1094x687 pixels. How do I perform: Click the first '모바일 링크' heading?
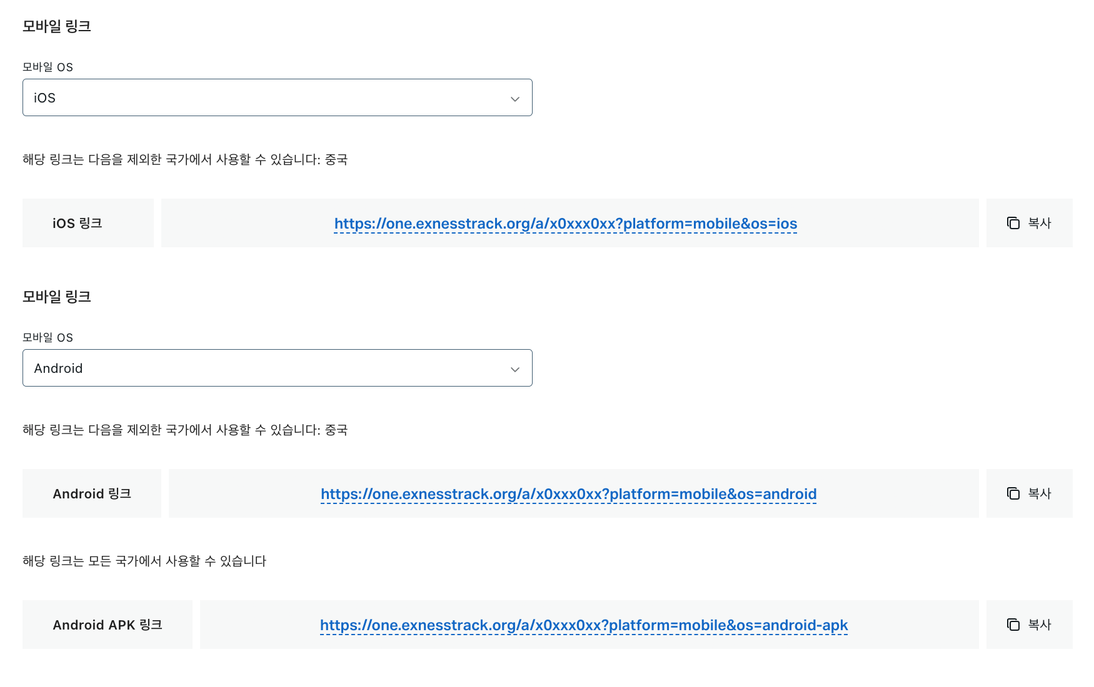(x=57, y=26)
